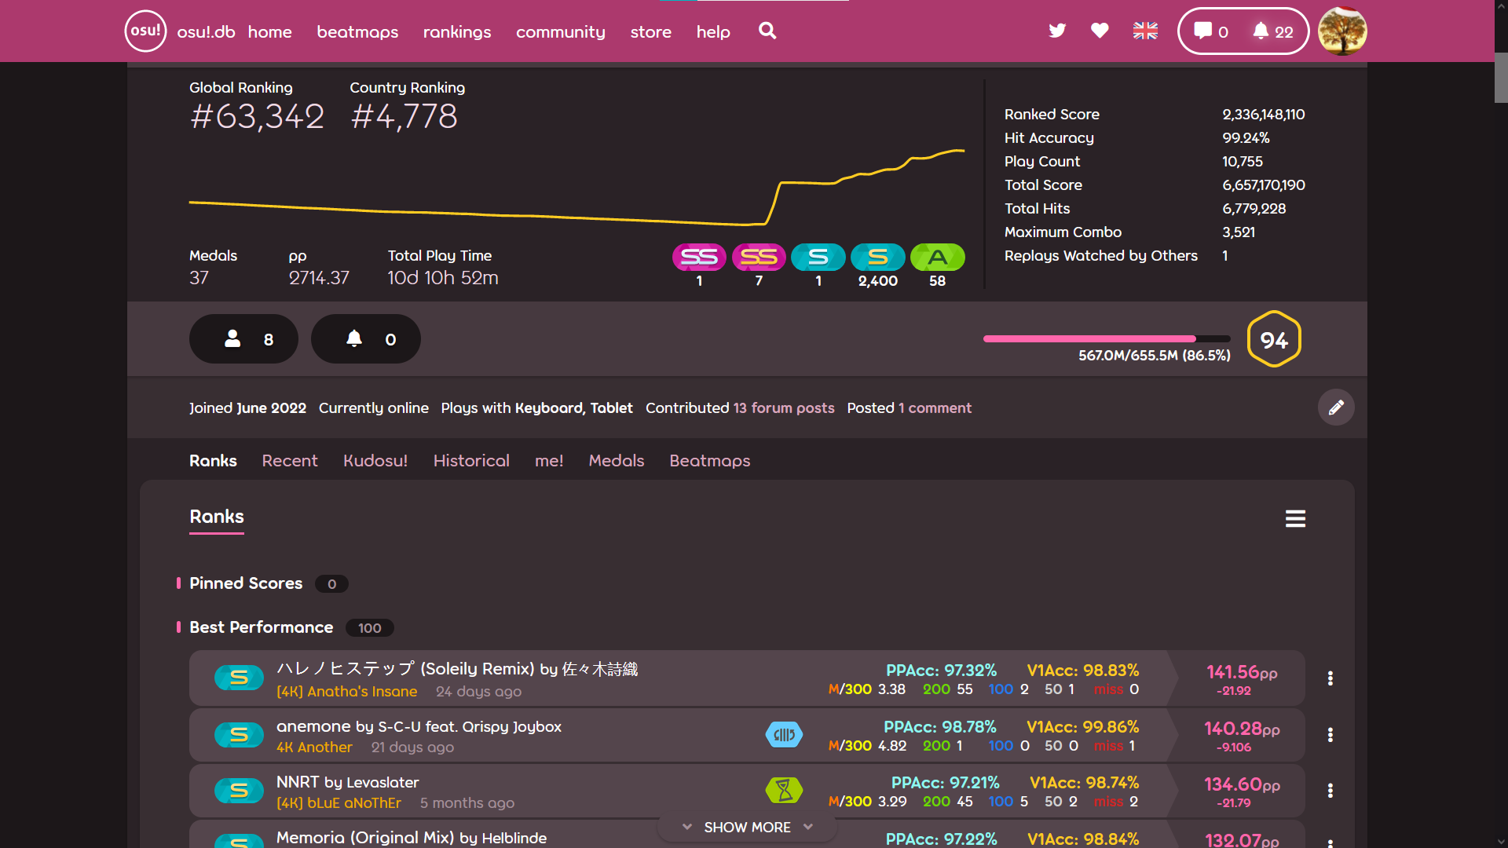Click the Pinned Scores heading

point(246,583)
